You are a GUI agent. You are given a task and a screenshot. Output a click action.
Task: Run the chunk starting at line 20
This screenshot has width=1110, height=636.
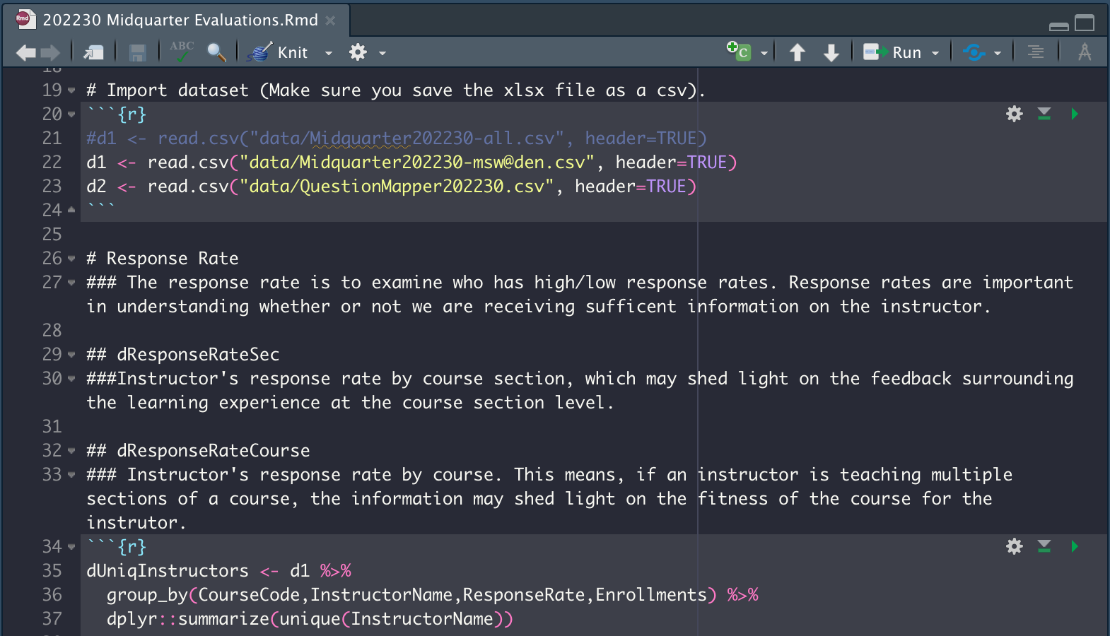tap(1075, 114)
